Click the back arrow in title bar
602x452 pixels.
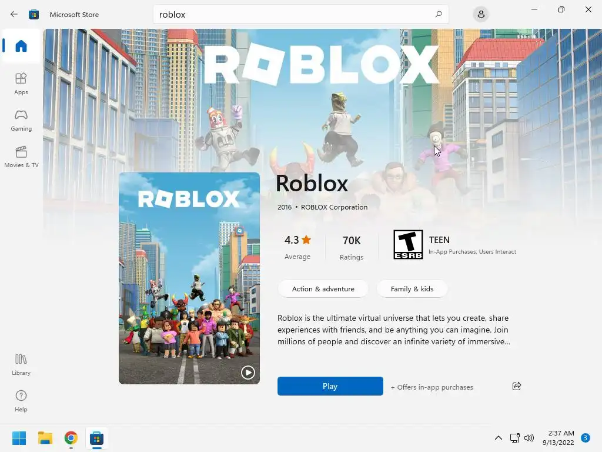click(14, 14)
